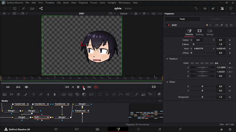The image size is (236, 132).
Task: Adjust the Z Move slider
Action: pos(194,44)
